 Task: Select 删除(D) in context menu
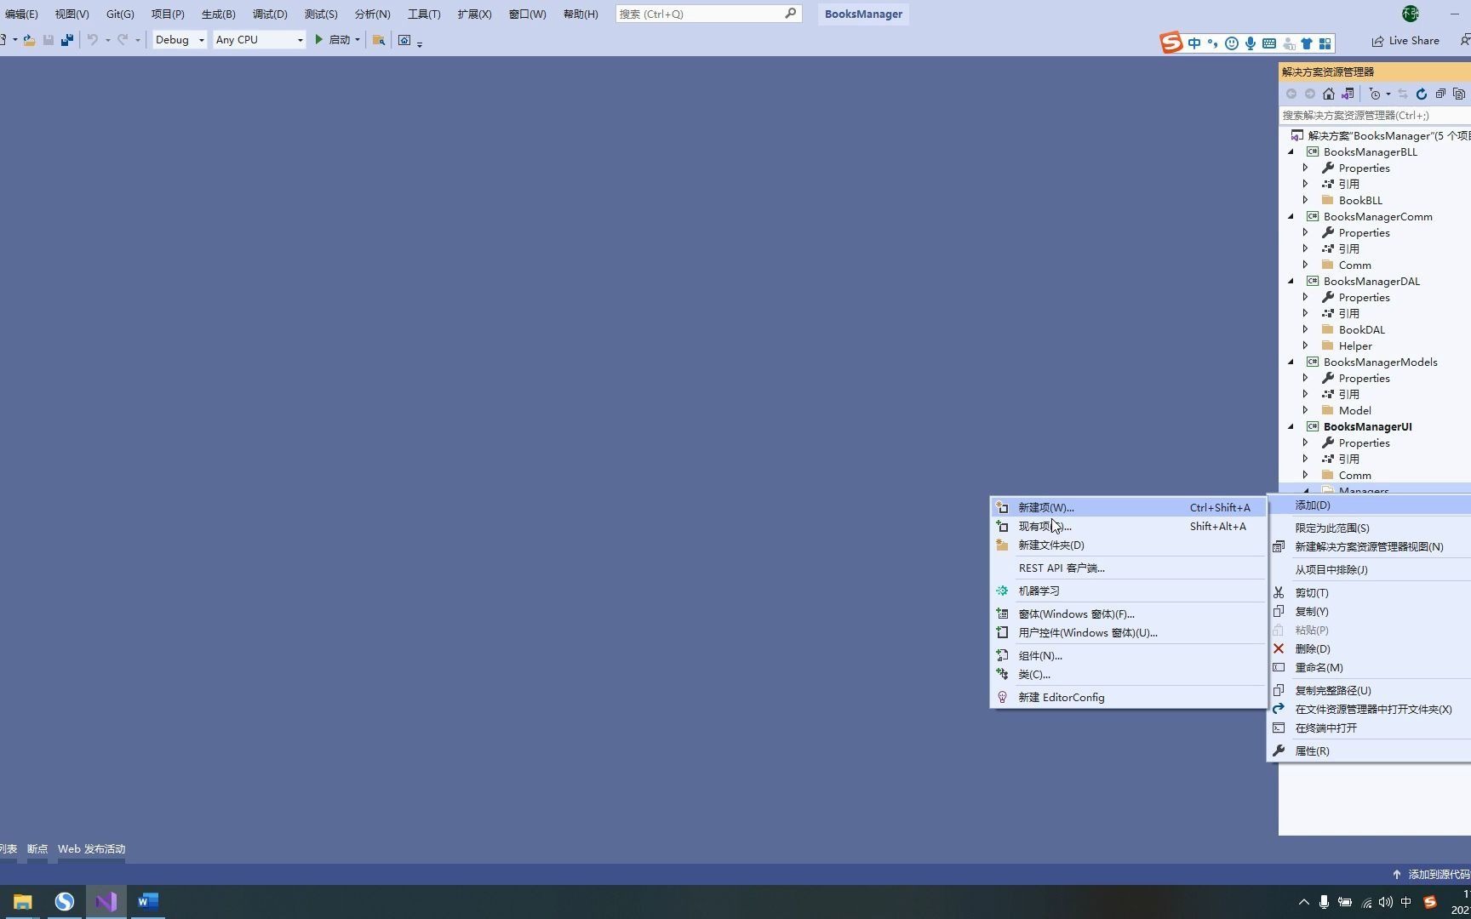1370,648
